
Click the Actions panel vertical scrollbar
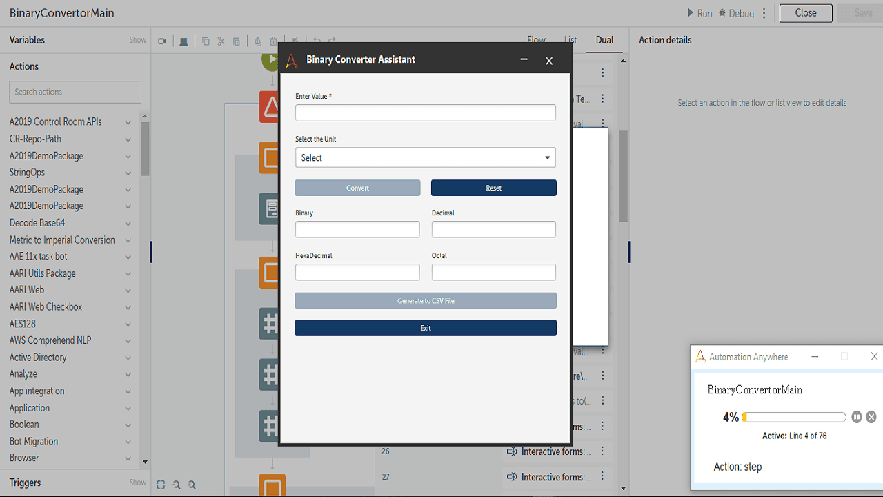click(x=145, y=148)
